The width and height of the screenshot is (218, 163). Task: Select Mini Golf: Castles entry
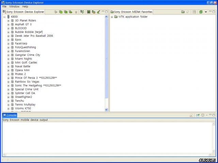26,62
